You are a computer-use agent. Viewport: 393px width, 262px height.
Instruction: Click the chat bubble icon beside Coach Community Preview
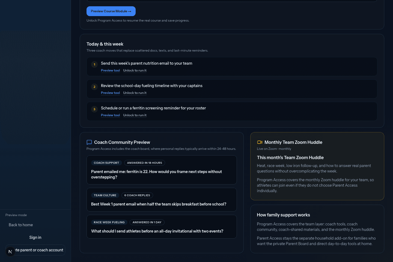coord(89,142)
